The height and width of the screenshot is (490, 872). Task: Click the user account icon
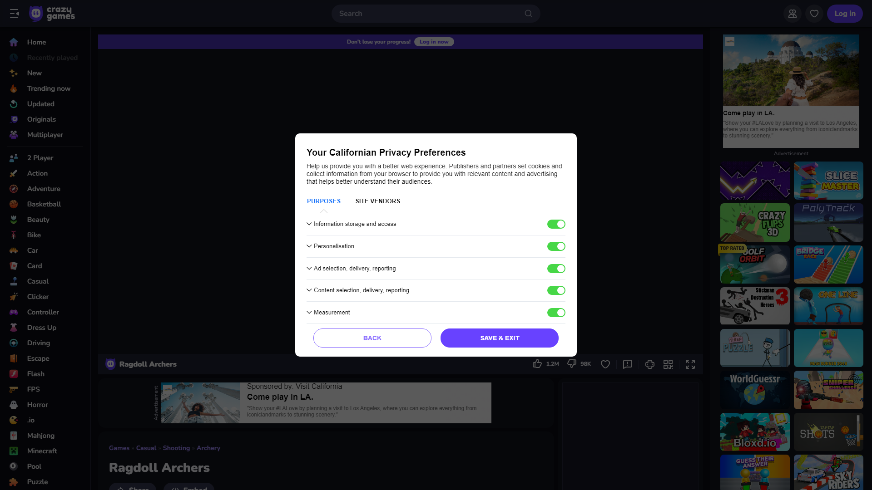tap(793, 13)
